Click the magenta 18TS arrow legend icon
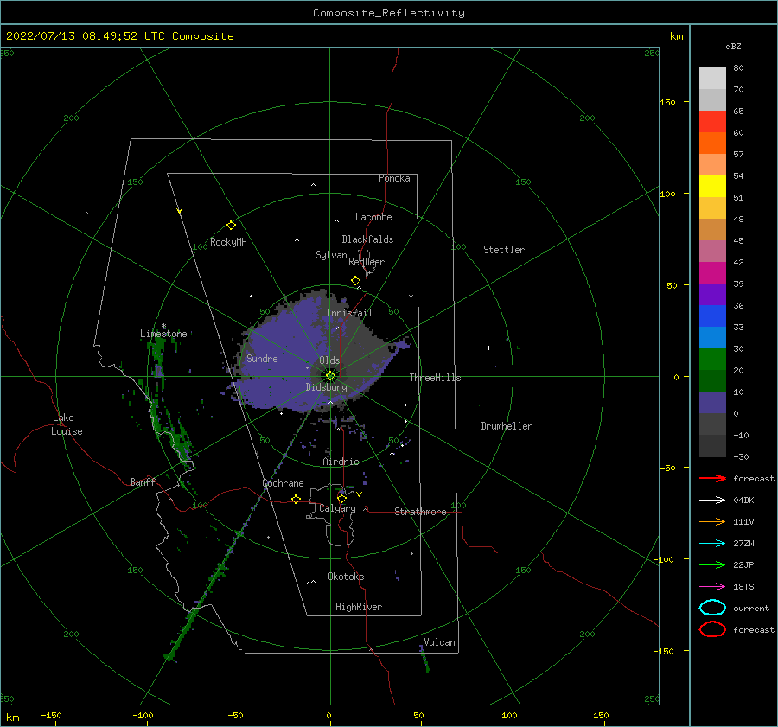This screenshot has height=727, width=778. 712,587
